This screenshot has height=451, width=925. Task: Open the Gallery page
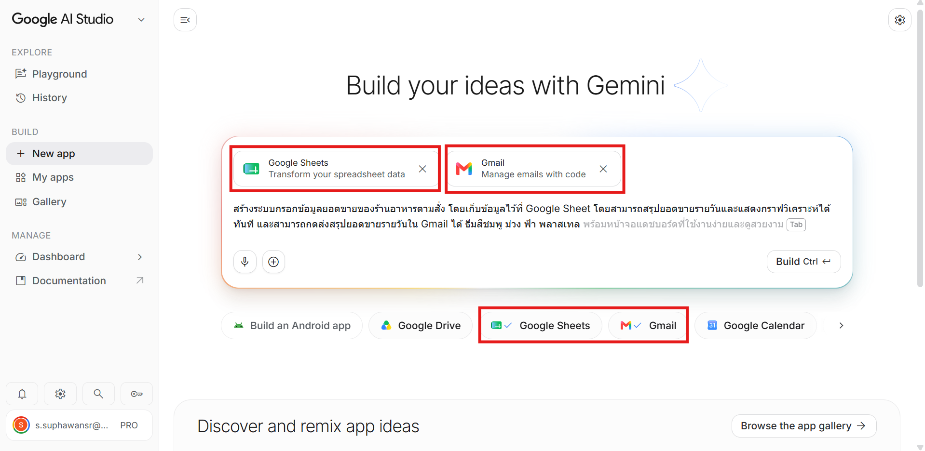(79, 202)
